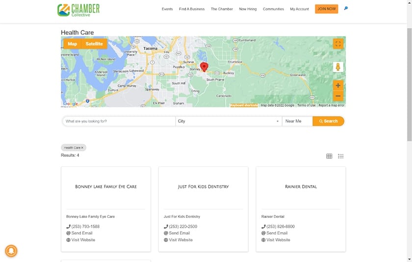Switch map to Satellite view
Viewport: 412px width, 262px height.
point(94,44)
